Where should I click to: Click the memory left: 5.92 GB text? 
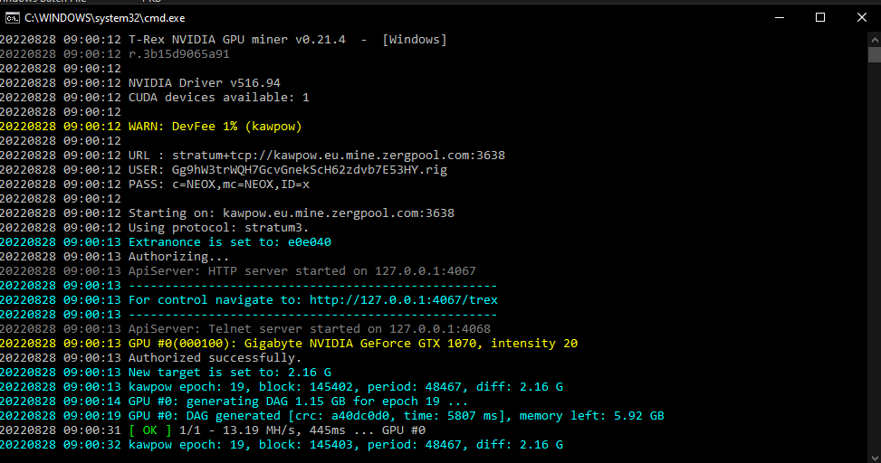click(591, 416)
